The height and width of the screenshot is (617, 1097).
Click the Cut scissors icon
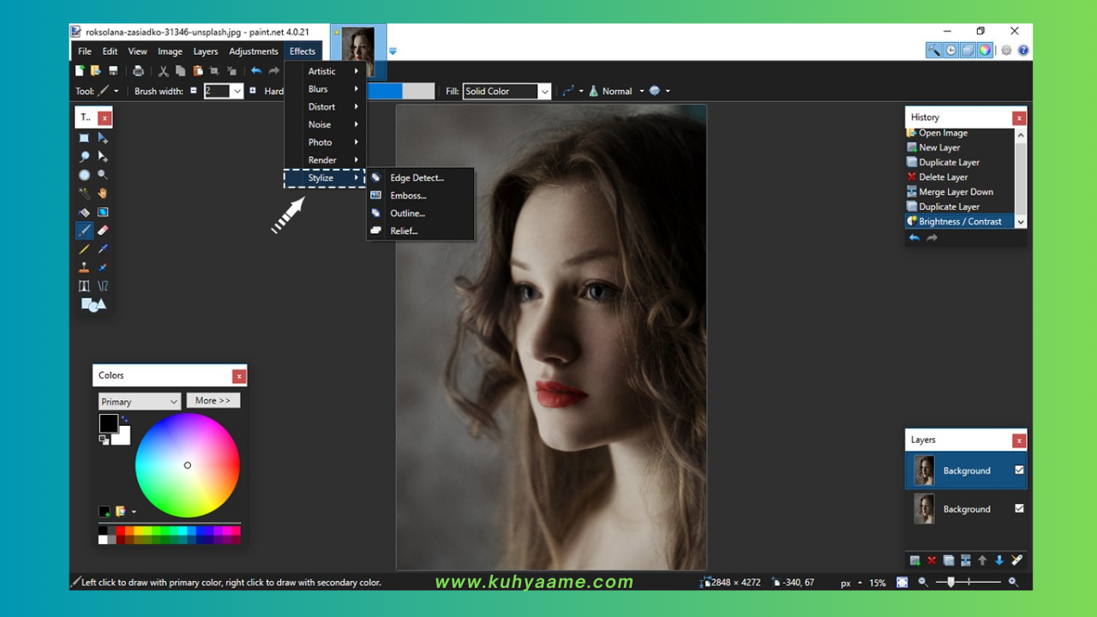pos(164,71)
